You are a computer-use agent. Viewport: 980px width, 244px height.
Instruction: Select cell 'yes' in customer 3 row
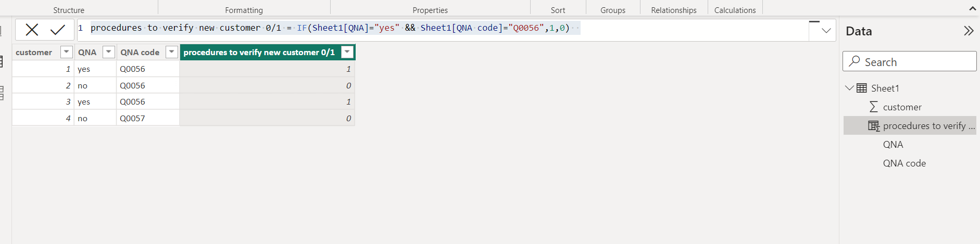tap(95, 101)
